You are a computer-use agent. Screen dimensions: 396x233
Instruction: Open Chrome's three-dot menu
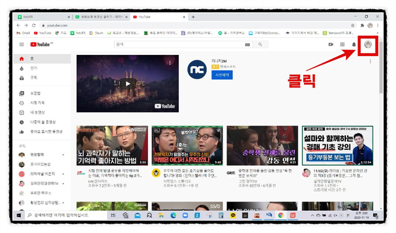tap(377, 25)
